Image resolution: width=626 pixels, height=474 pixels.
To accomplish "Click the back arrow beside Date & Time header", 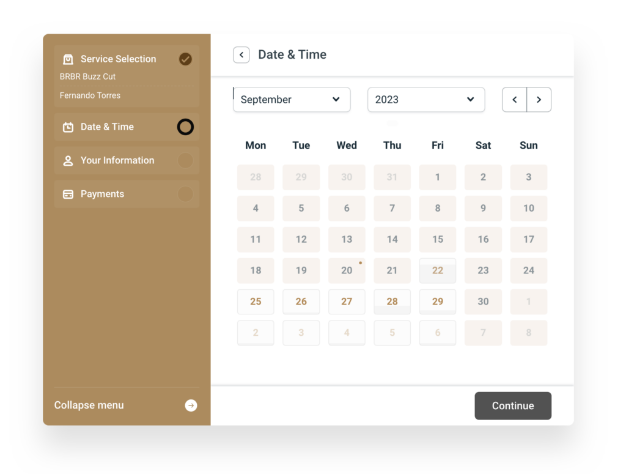I will [x=241, y=55].
